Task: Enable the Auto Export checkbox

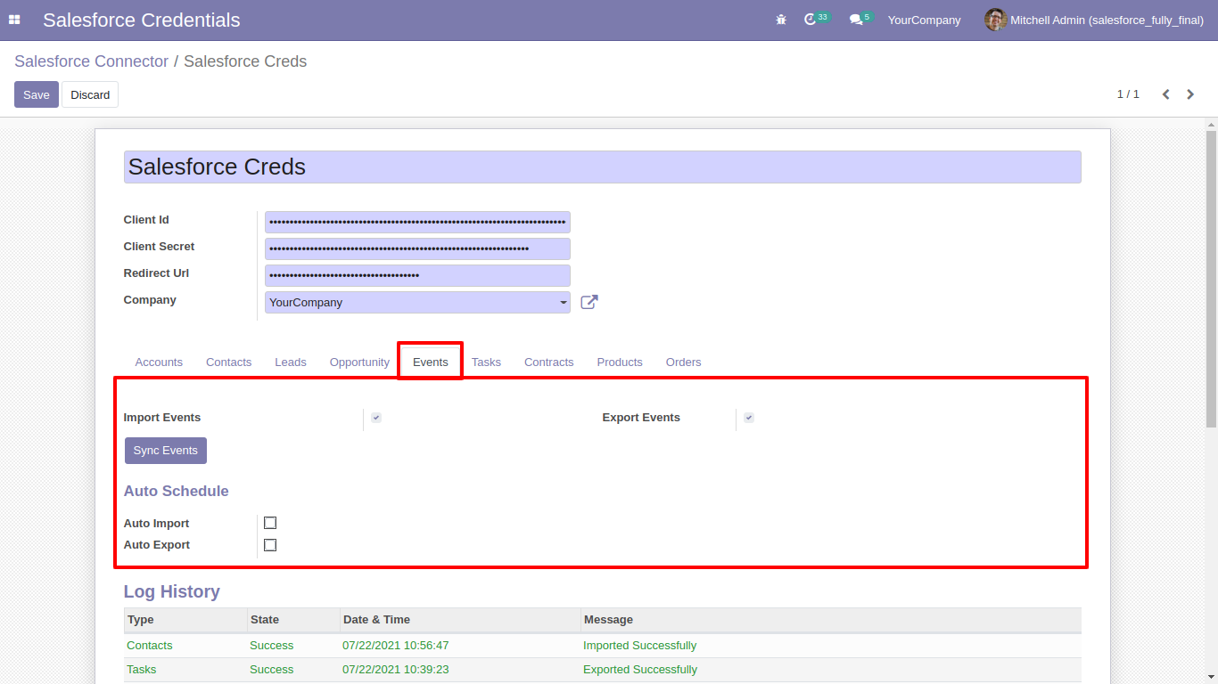Action: click(270, 545)
